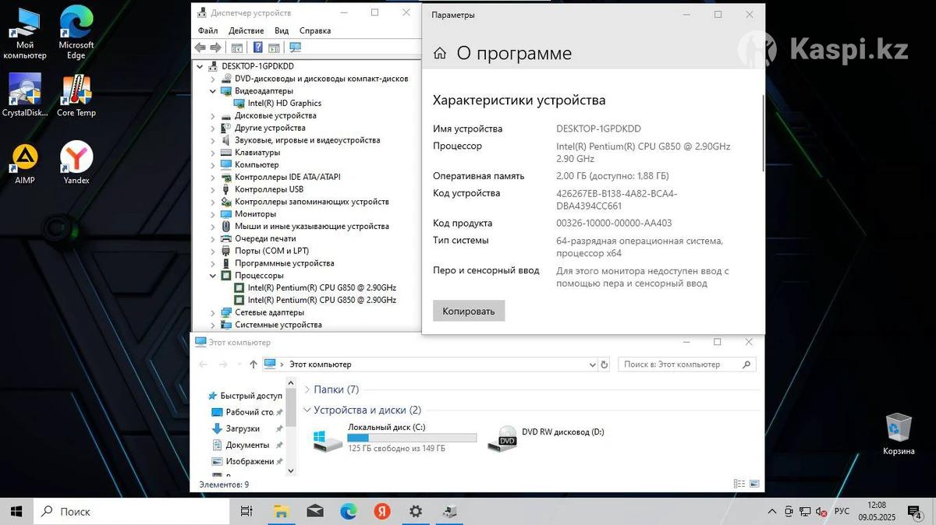
Task: Click the Параметры window vertical scrollbar
Action: coord(763,132)
